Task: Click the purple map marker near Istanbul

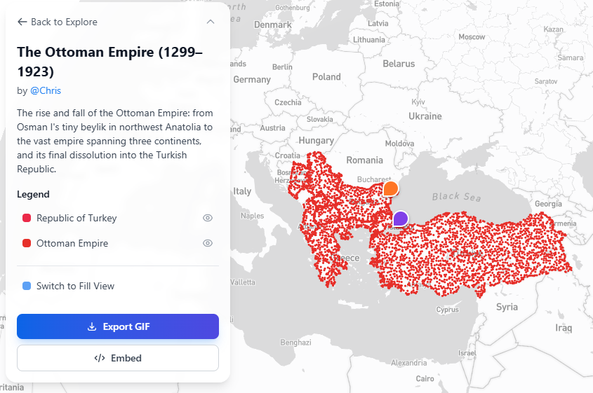Action: 401,218
